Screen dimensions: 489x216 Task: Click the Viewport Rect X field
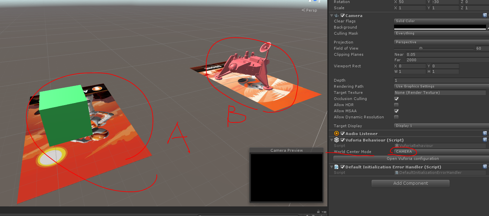pyautogui.click(x=412, y=66)
